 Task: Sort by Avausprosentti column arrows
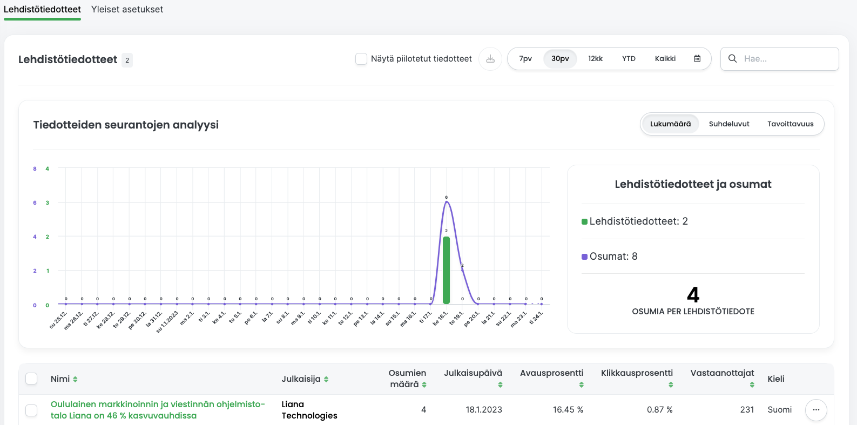581,384
